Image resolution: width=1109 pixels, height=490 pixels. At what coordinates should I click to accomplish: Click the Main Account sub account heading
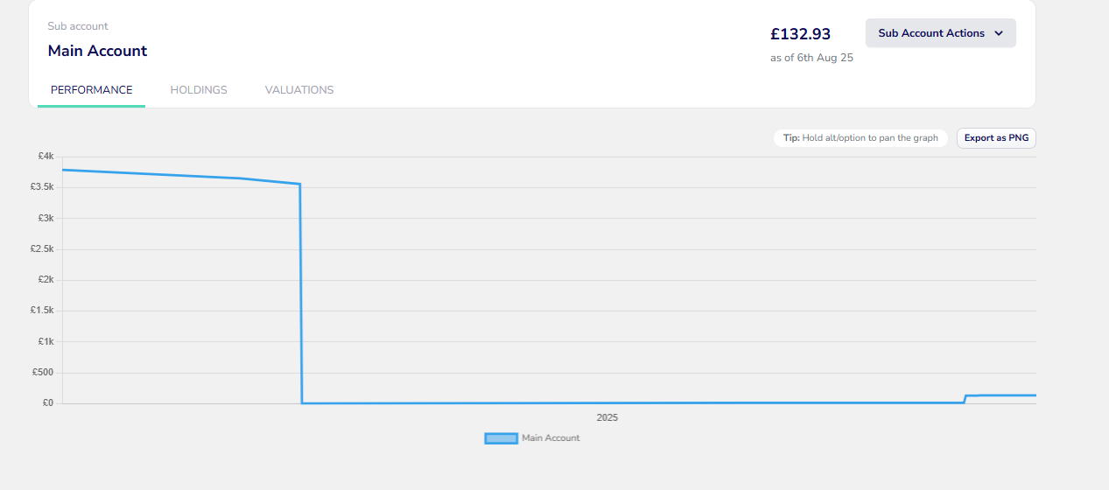[97, 51]
